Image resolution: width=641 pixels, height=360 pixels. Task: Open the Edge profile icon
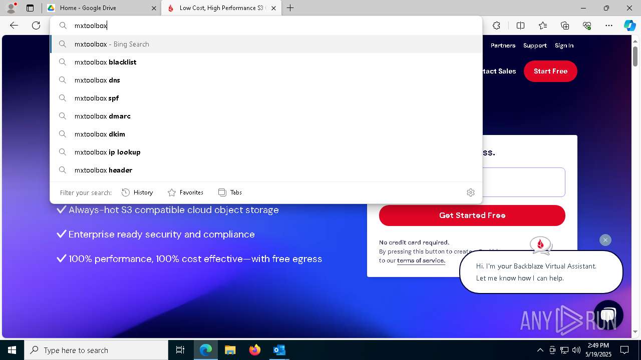click(x=11, y=8)
